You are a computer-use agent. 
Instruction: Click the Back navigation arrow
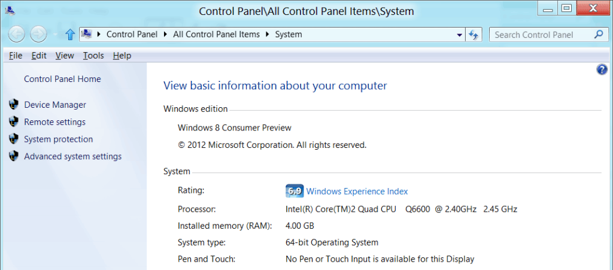(16, 34)
